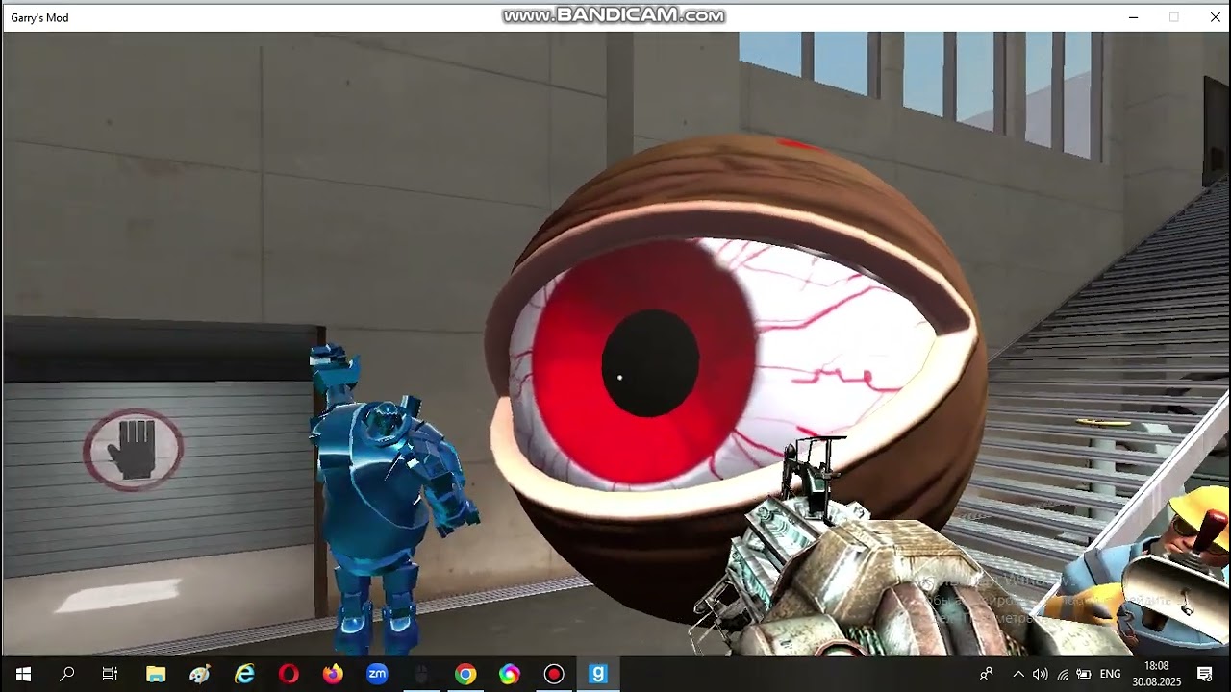Viewport: 1231px width, 692px height.
Task: Open the Opera browser taskbar icon
Action: tap(289, 674)
